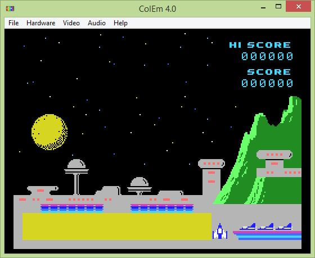This screenshot has height=258, width=315.
Task: Open the File menu
Action: 13,23
